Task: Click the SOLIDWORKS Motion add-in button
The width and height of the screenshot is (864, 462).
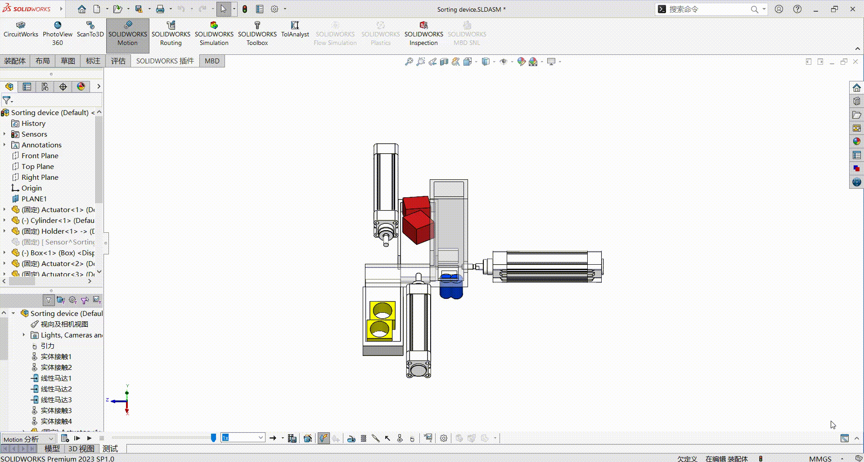Action: (x=127, y=34)
